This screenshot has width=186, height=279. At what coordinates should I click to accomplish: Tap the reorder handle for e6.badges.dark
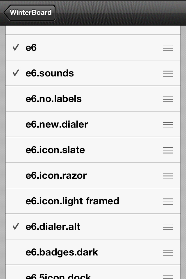point(168,253)
